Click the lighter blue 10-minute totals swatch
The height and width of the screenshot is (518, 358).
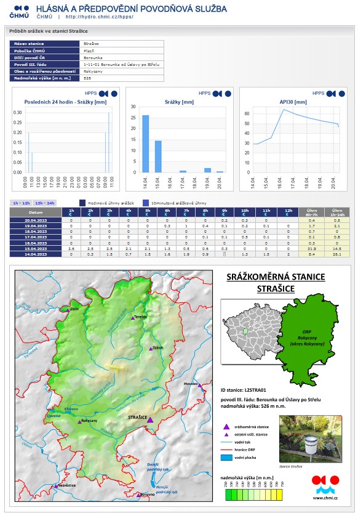[x=146, y=203]
